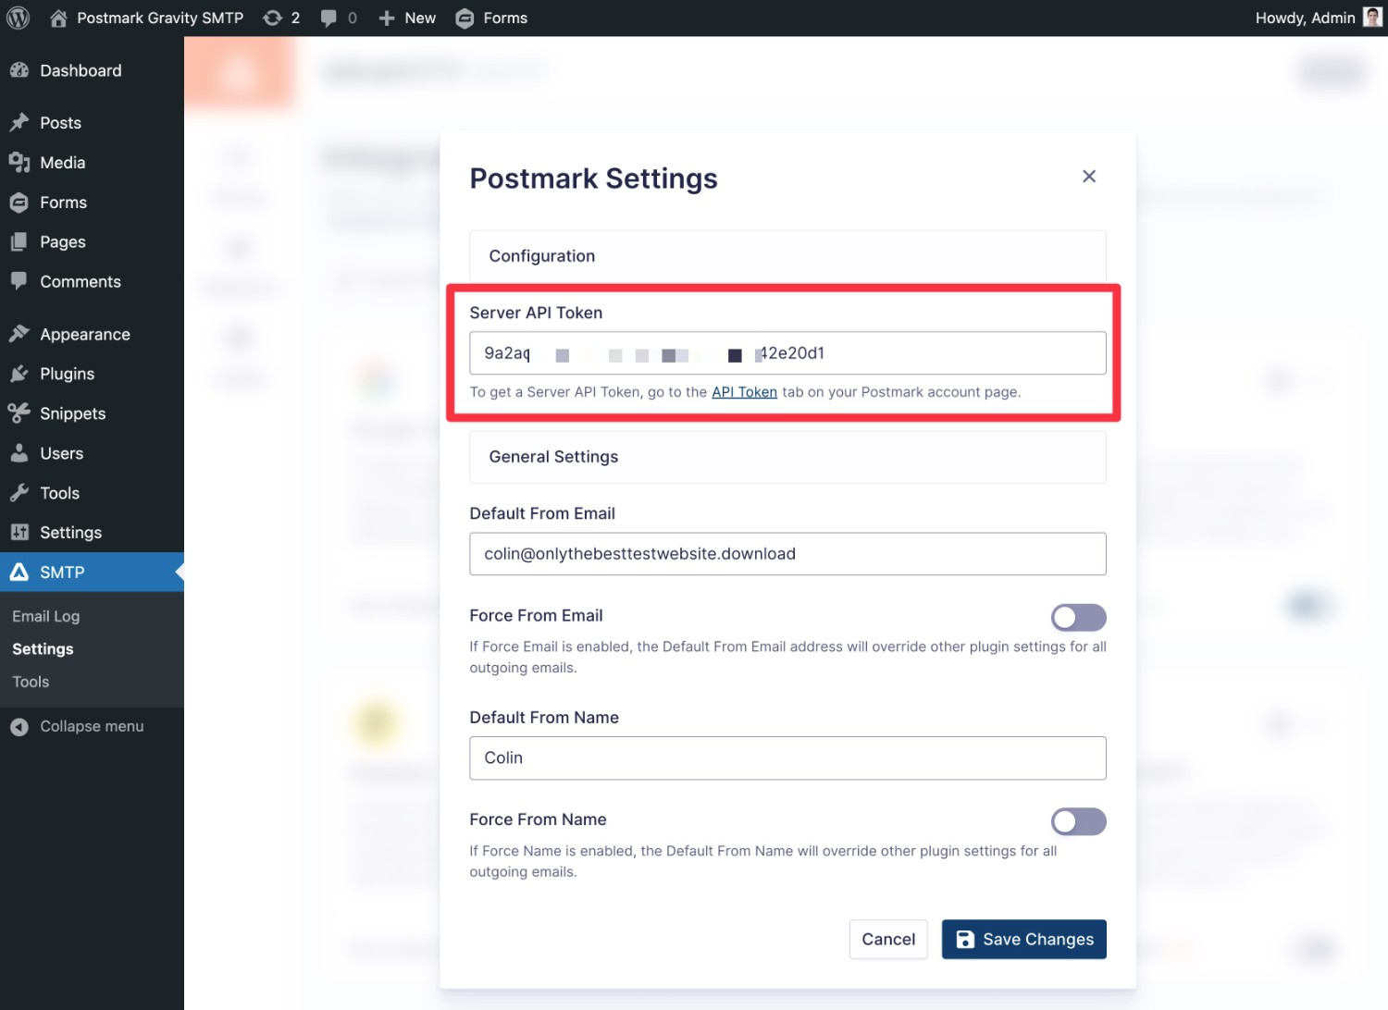Image resolution: width=1388 pixels, height=1010 pixels.
Task: Click the Comments sidebar icon
Action: (x=19, y=281)
